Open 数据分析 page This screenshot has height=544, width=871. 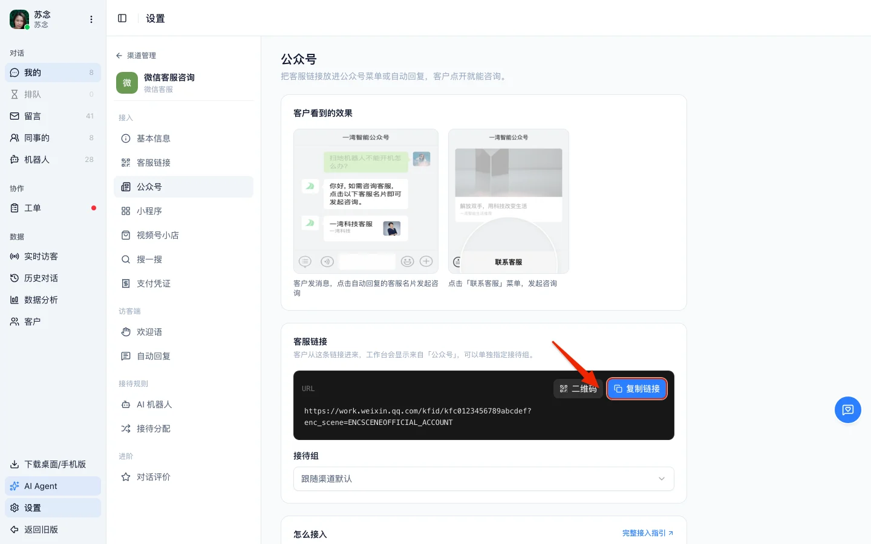coord(53,300)
